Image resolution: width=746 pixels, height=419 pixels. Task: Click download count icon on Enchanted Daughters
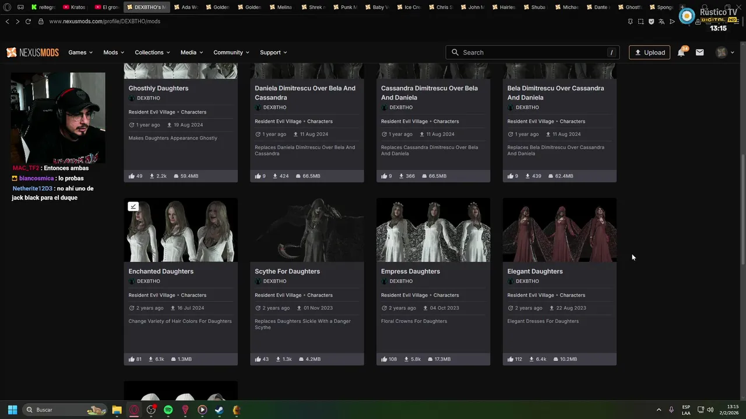click(152, 359)
